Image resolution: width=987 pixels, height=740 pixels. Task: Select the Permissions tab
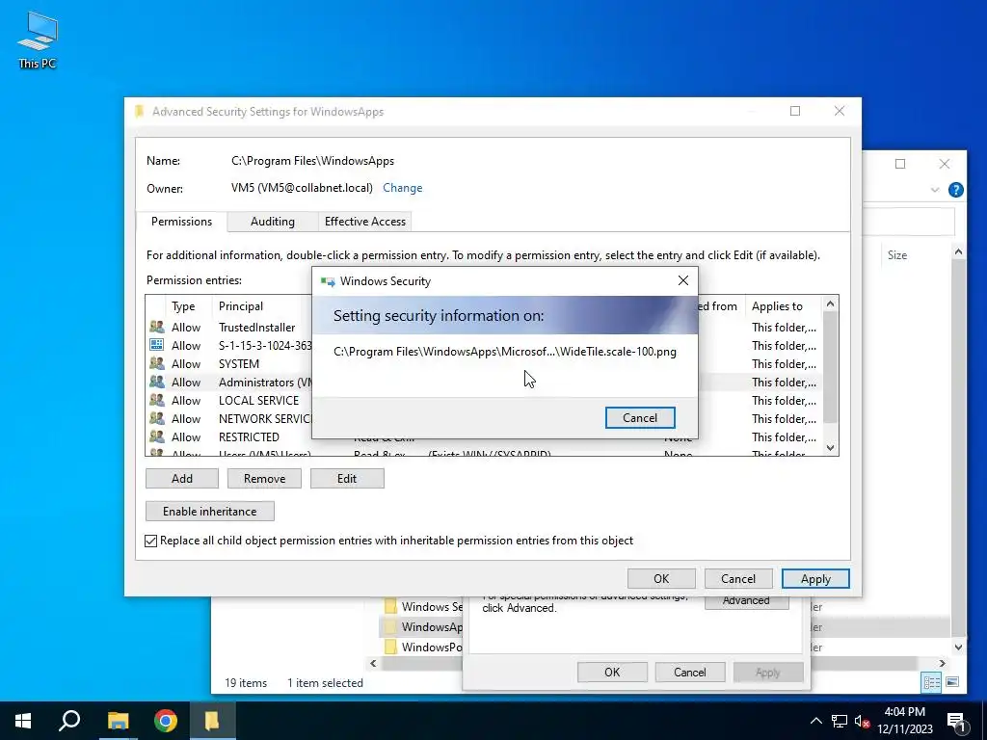181,222
